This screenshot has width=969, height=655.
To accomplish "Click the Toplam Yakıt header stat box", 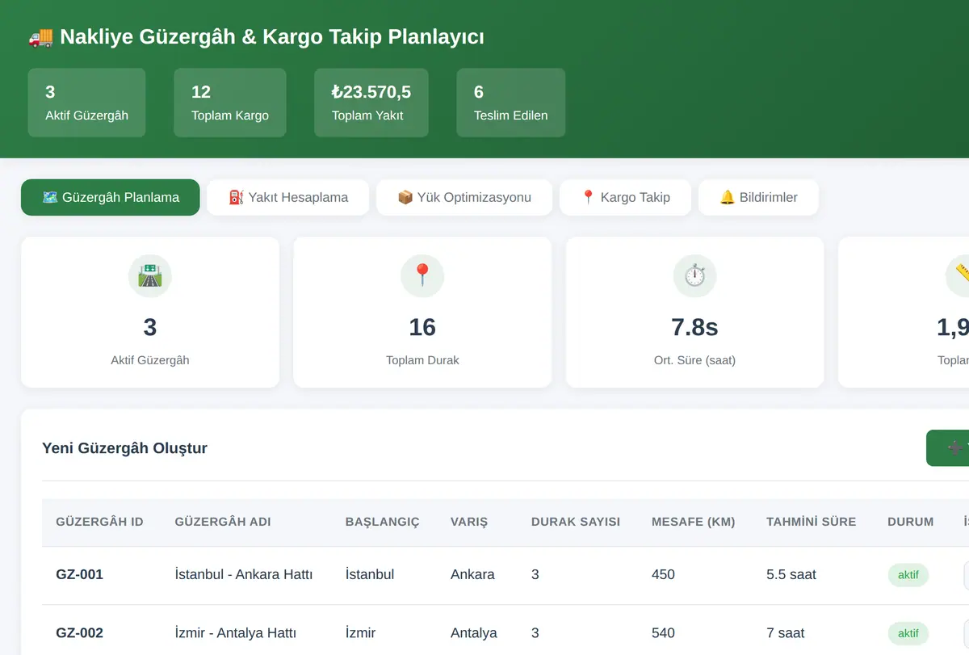I will click(371, 103).
